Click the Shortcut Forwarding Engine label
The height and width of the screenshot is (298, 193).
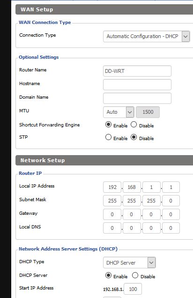pyautogui.click(x=50, y=125)
